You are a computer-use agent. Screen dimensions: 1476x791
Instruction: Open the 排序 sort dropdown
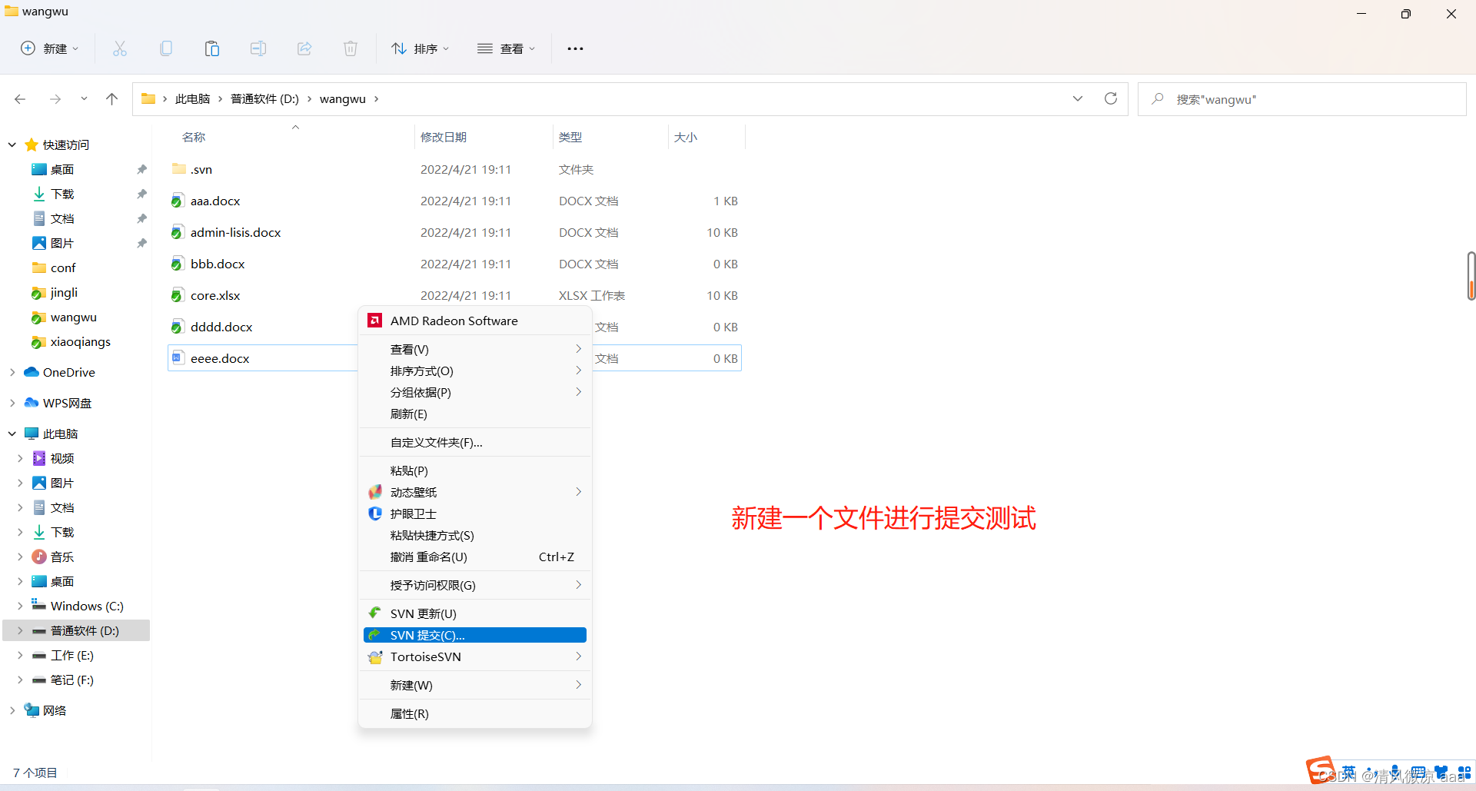point(420,48)
